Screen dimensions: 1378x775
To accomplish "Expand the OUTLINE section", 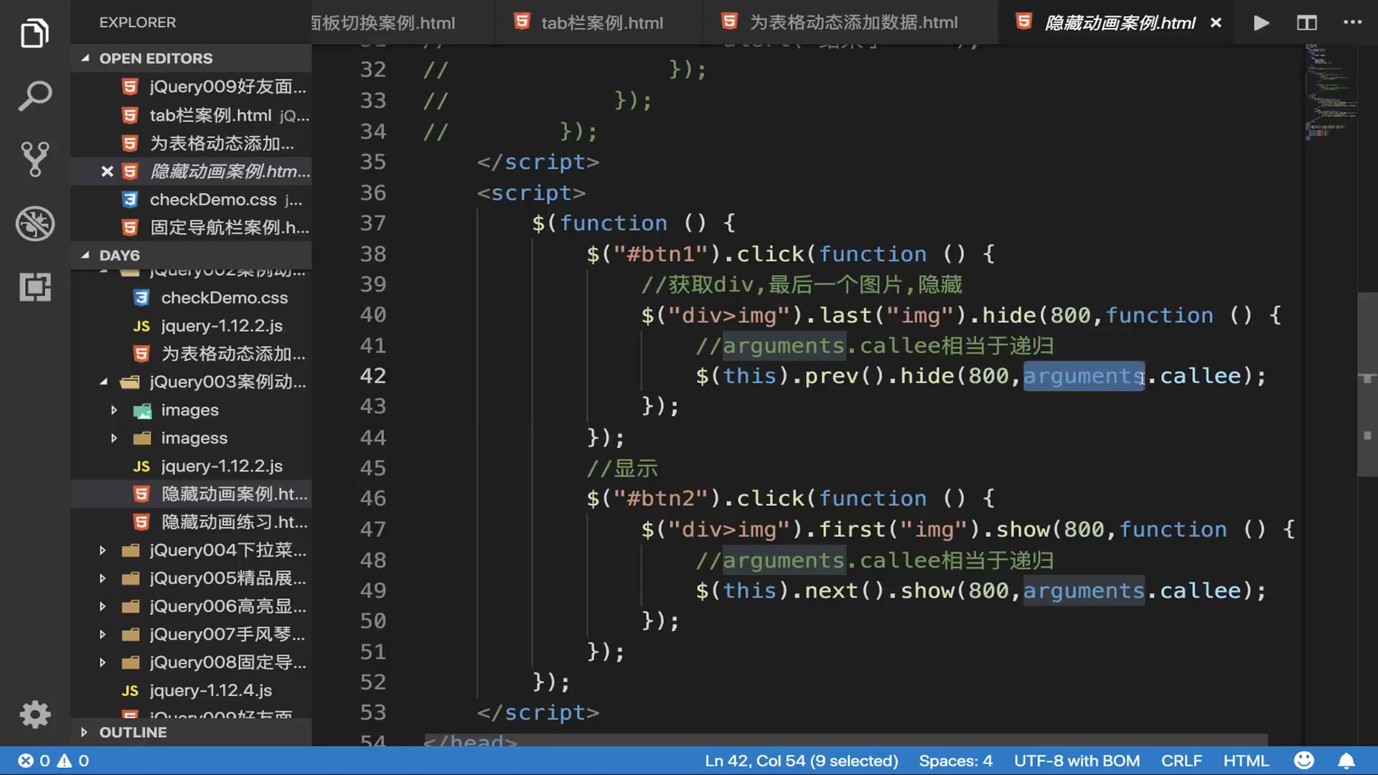I will tap(191, 733).
